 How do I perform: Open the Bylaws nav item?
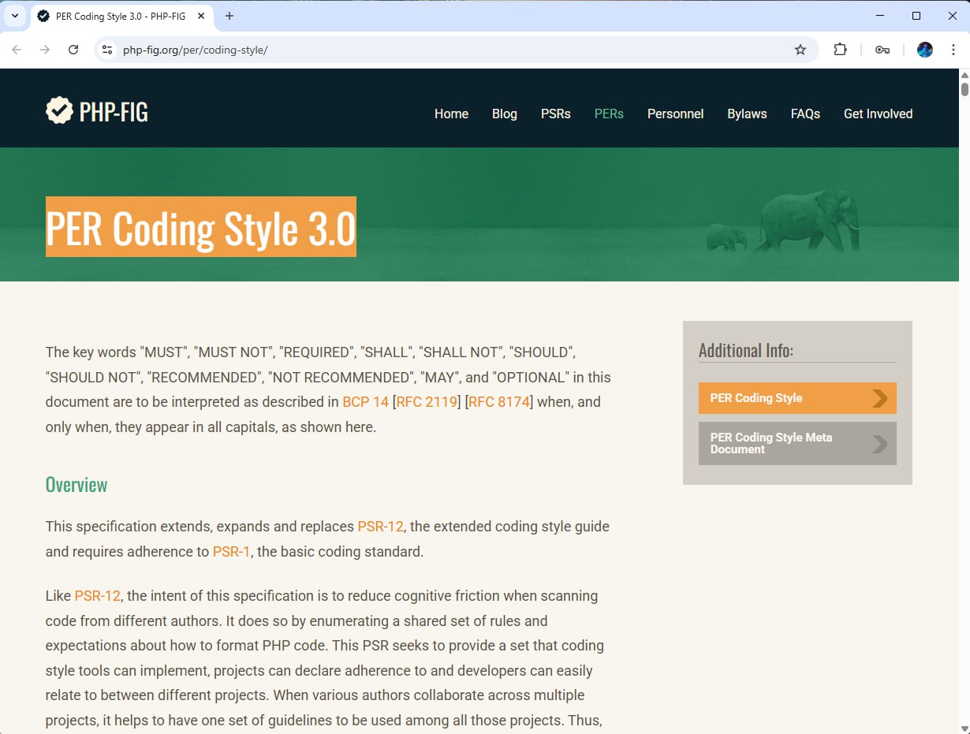(x=747, y=114)
